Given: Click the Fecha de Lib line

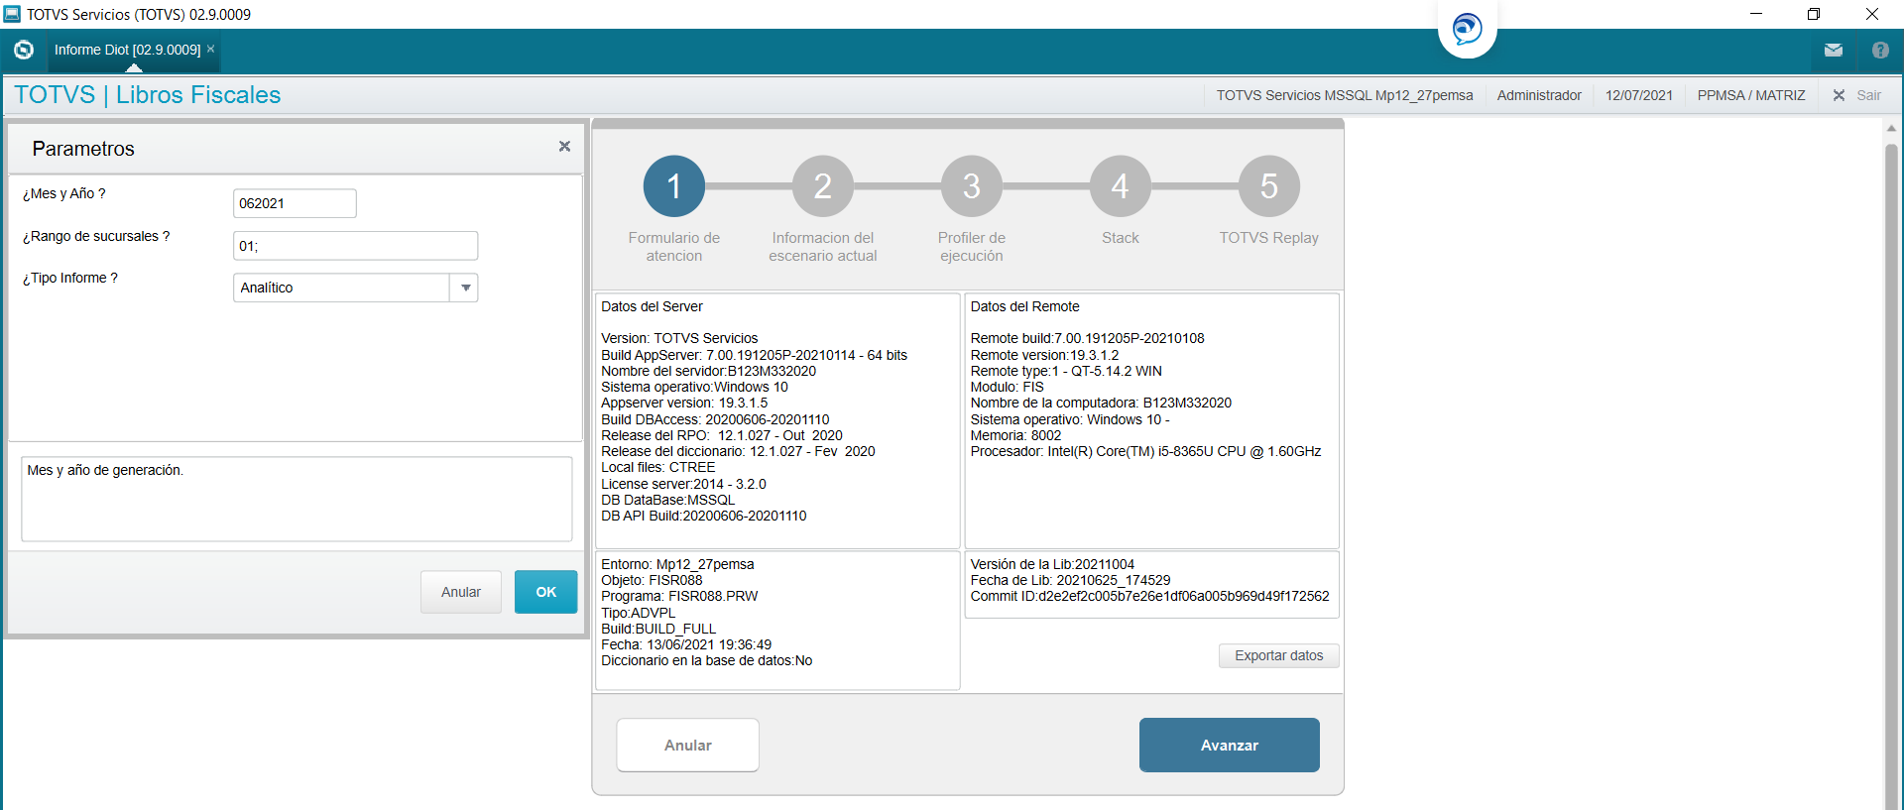Looking at the screenshot, I should (1070, 580).
